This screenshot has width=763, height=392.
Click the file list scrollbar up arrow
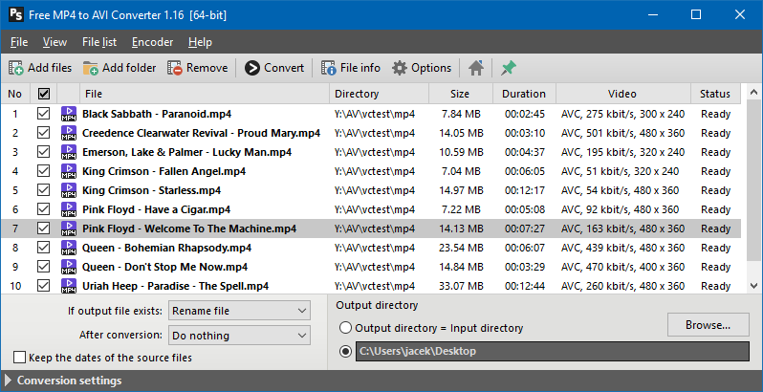click(753, 92)
